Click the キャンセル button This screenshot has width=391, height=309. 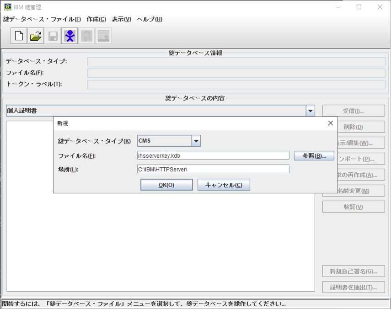click(224, 185)
